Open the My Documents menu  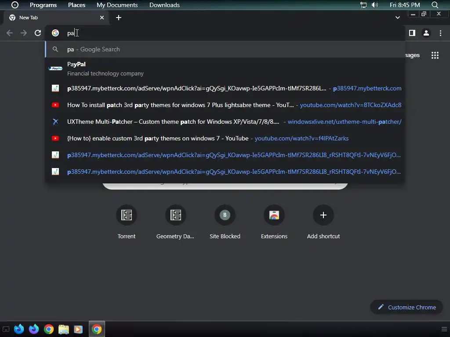point(117,5)
